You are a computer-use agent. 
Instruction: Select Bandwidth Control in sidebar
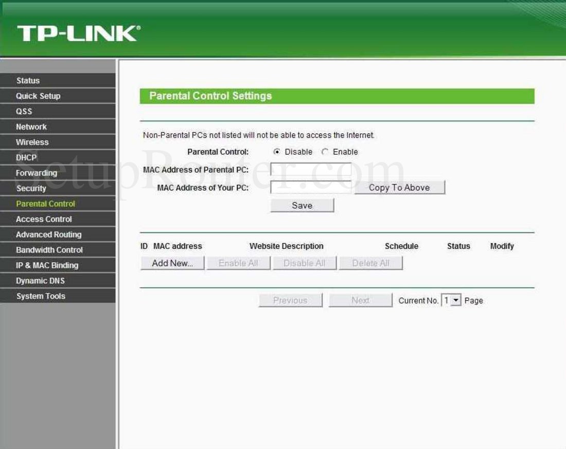pos(49,250)
